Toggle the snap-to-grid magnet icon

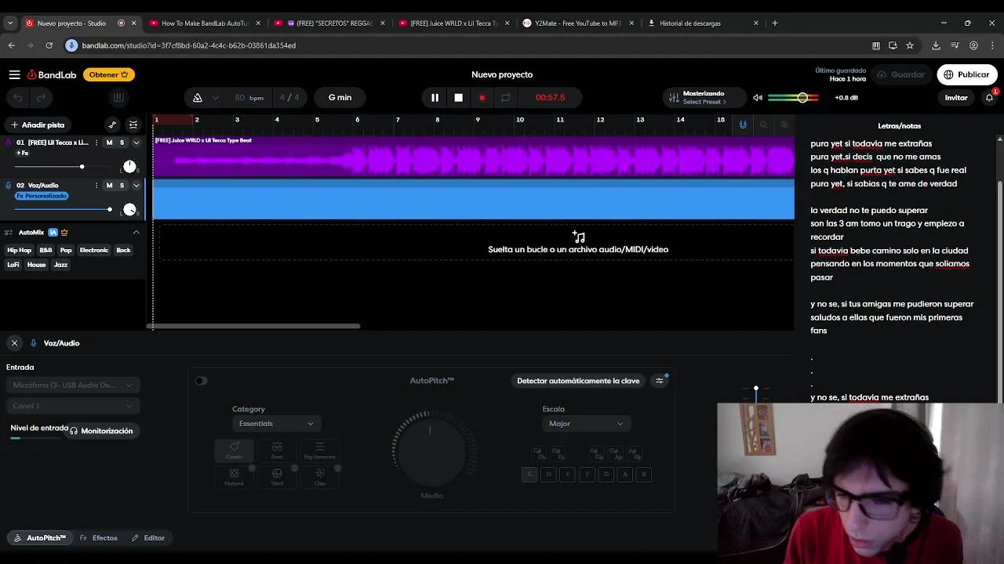click(743, 125)
